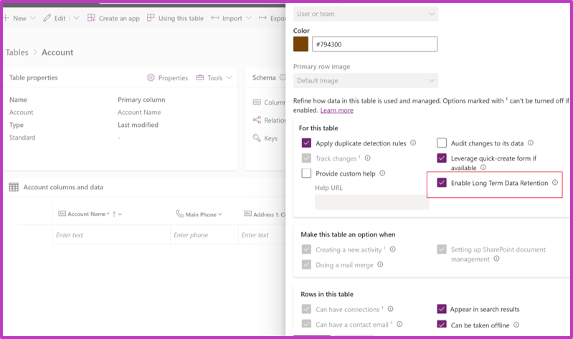Show info for Doing a mail merge
The width and height of the screenshot is (573, 339).
[380, 264]
